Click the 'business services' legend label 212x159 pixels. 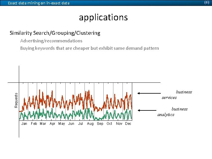(177, 95)
